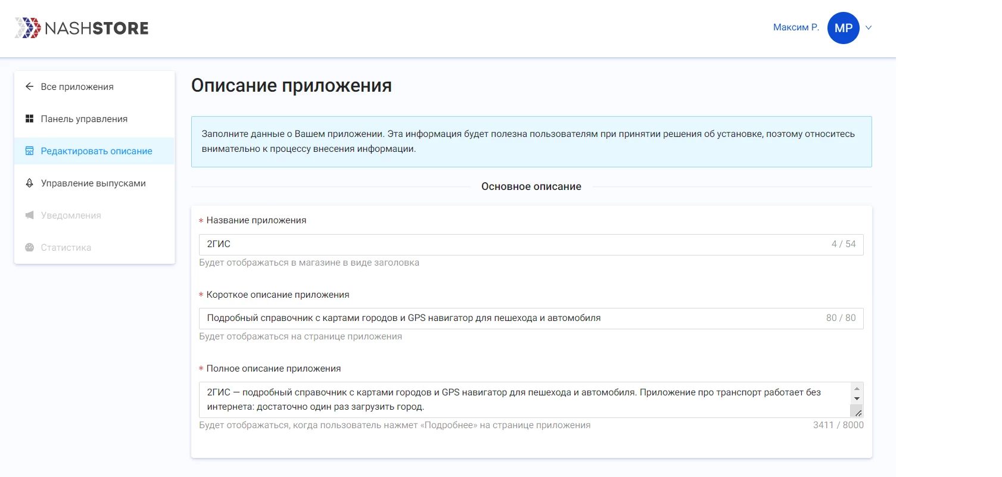Click the hint Будет отображаться на странице приложения
This screenshot has height=477, width=1002.
point(300,336)
